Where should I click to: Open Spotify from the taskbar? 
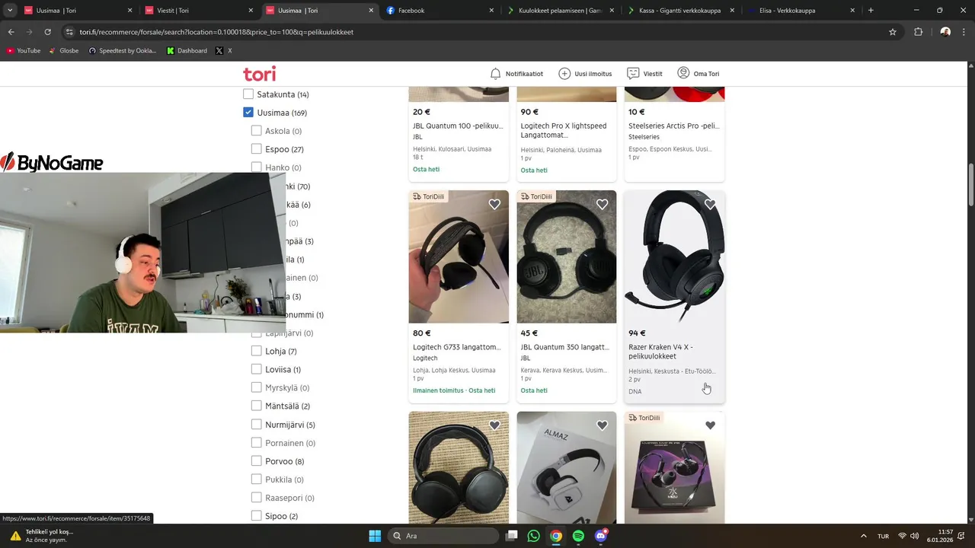tap(578, 536)
